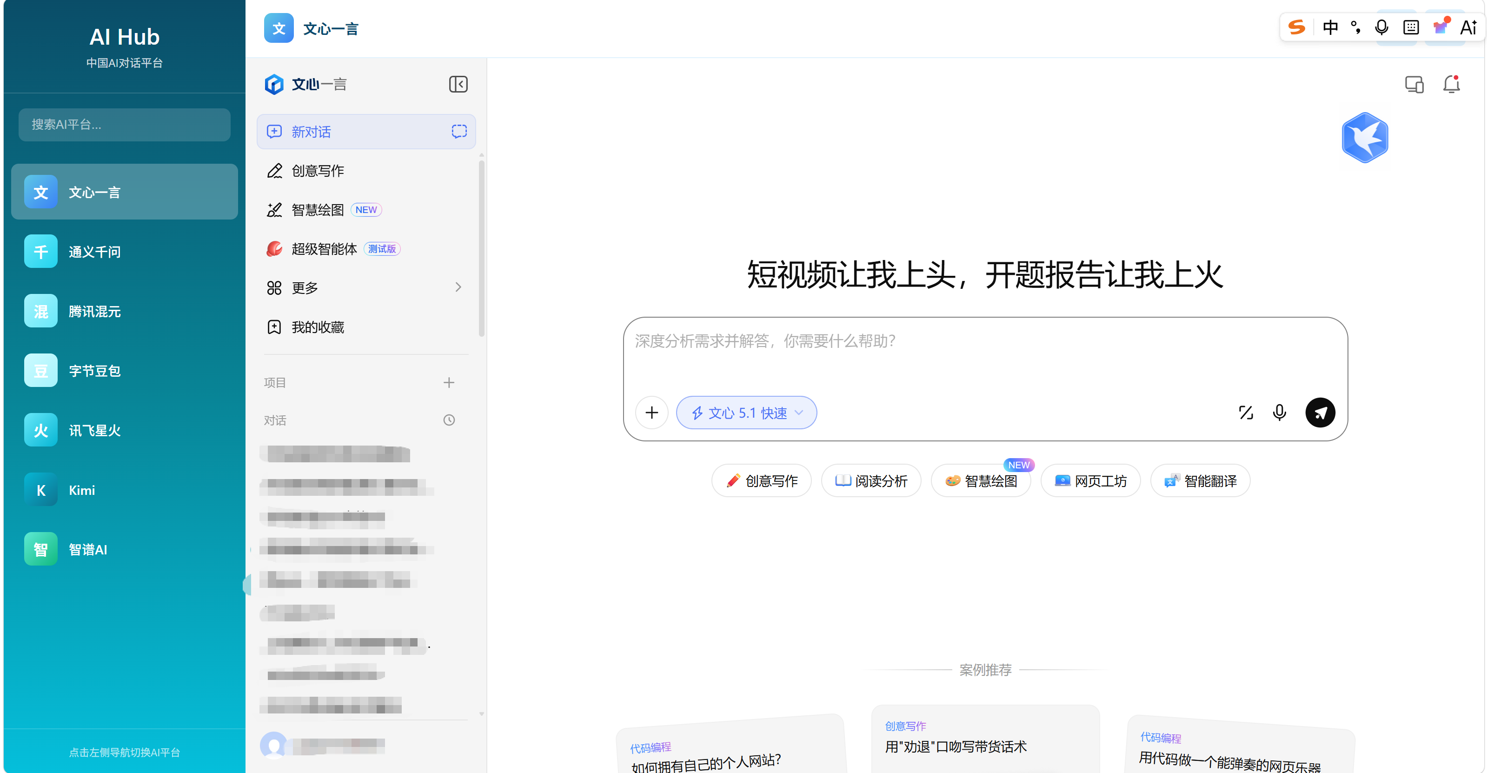Open the 创意写作 pen icon entry
1487x773 pixels.
click(x=366, y=171)
